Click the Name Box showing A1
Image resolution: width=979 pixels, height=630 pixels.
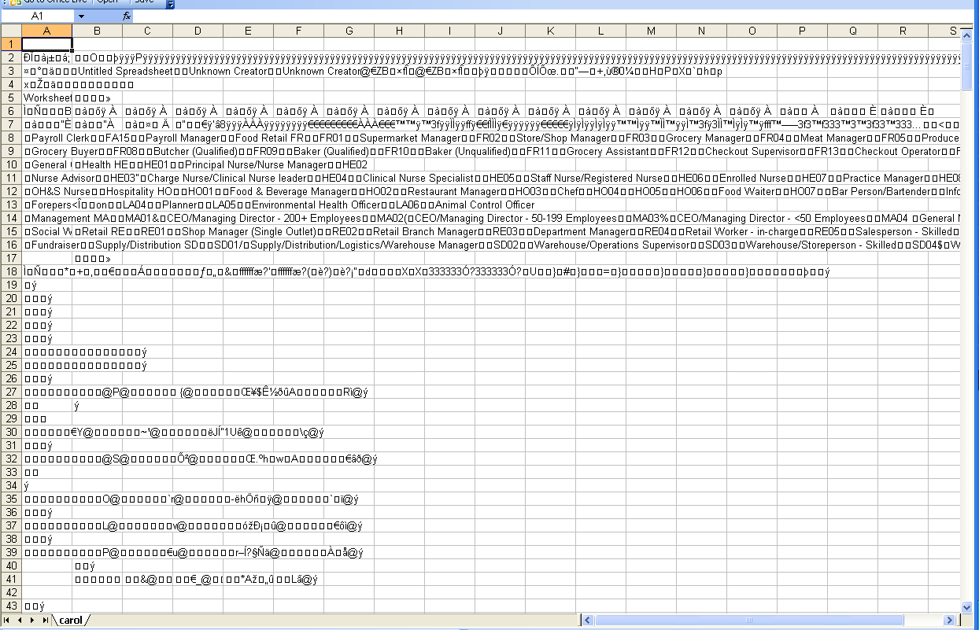pos(38,16)
